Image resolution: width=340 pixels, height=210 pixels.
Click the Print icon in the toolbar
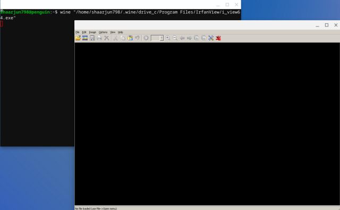[99, 38]
